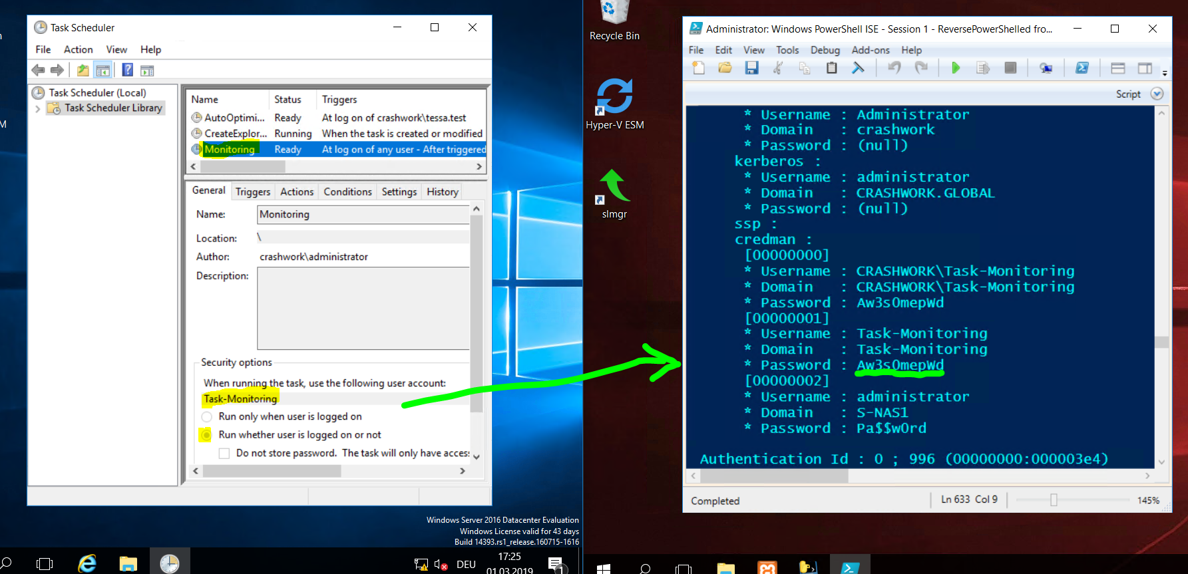1188x574 pixels.
Task: Click the slmgr desktop shortcut
Action: 614,194
